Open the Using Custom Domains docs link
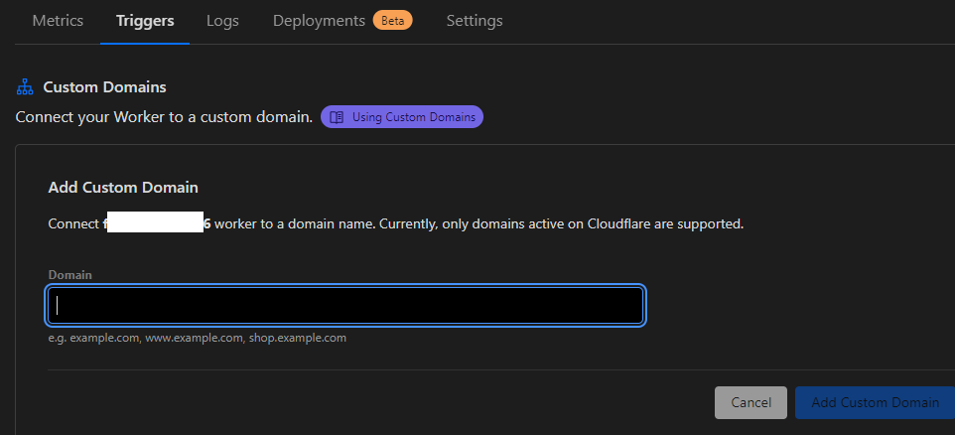 click(x=413, y=117)
